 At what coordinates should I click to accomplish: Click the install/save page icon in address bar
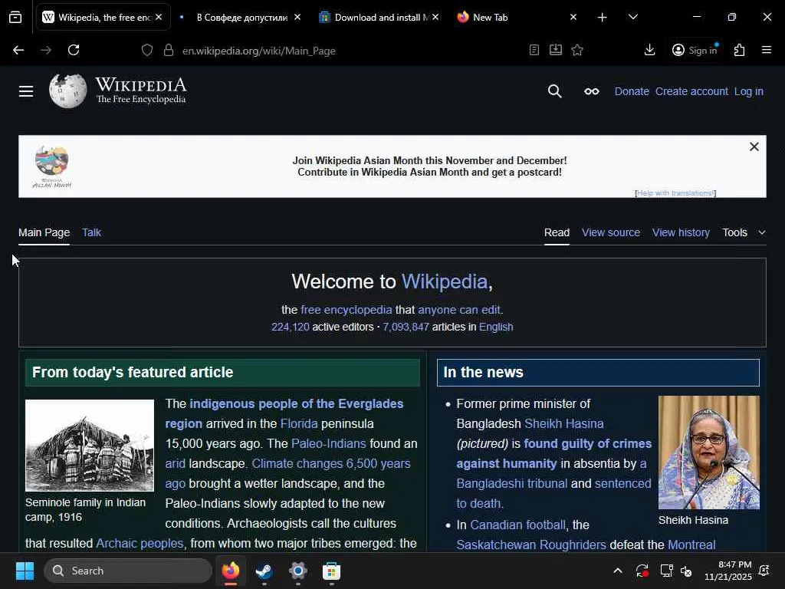click(556, 50)
